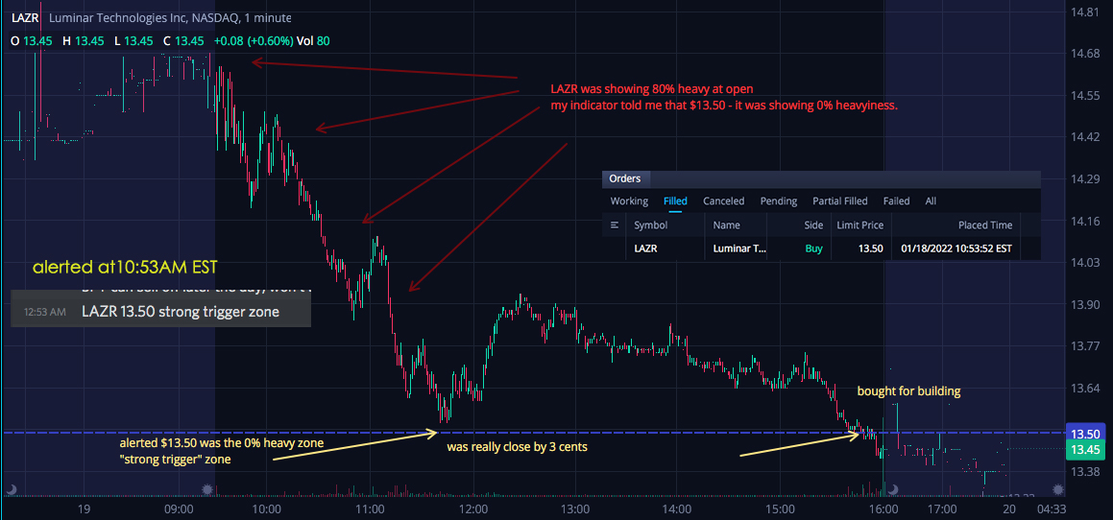Click the Orders panel menu icon
This screenshot has width=1113, height=520.
coord(615,225)
